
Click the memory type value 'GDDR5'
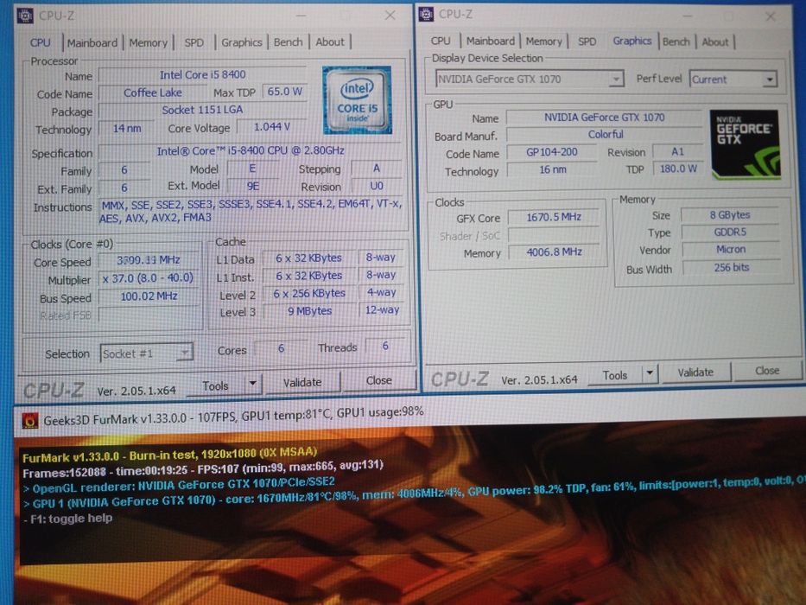(x=730, y=232)
